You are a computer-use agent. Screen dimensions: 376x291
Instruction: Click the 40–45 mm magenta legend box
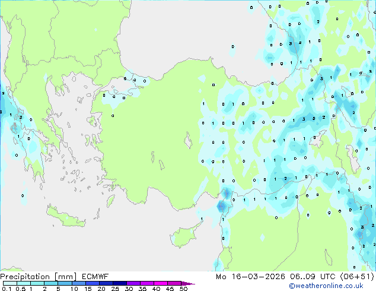point(161,283)
